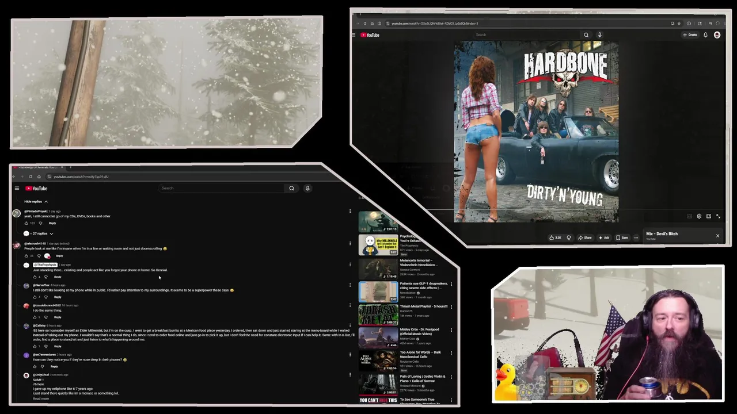Image resolution: width=737 pixels, height=414 pixels.
Task: Open options for Patients sue GLP-1 suggestion
Action: (451, 284)
